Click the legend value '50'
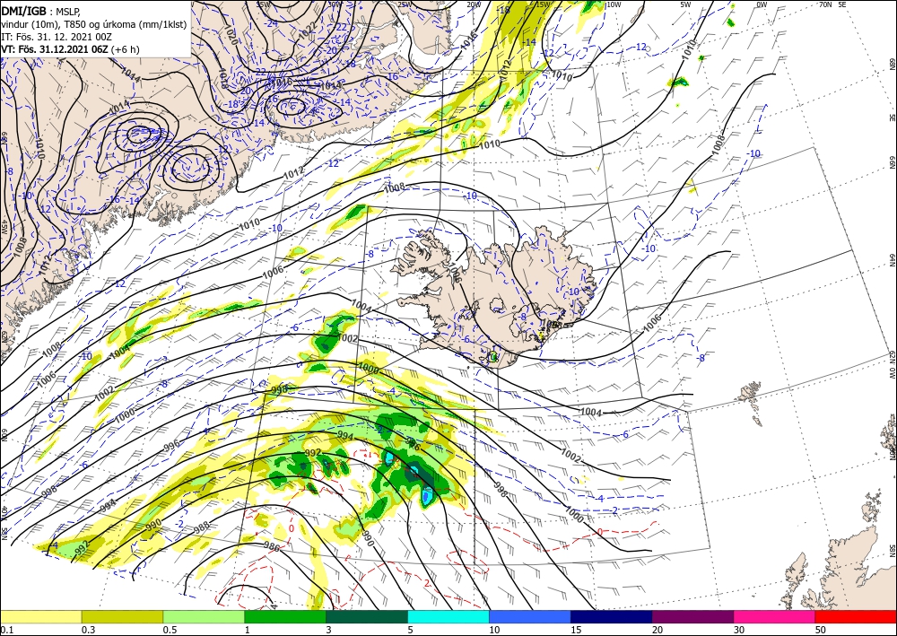The image size is (897, 636). pos(821,630)
